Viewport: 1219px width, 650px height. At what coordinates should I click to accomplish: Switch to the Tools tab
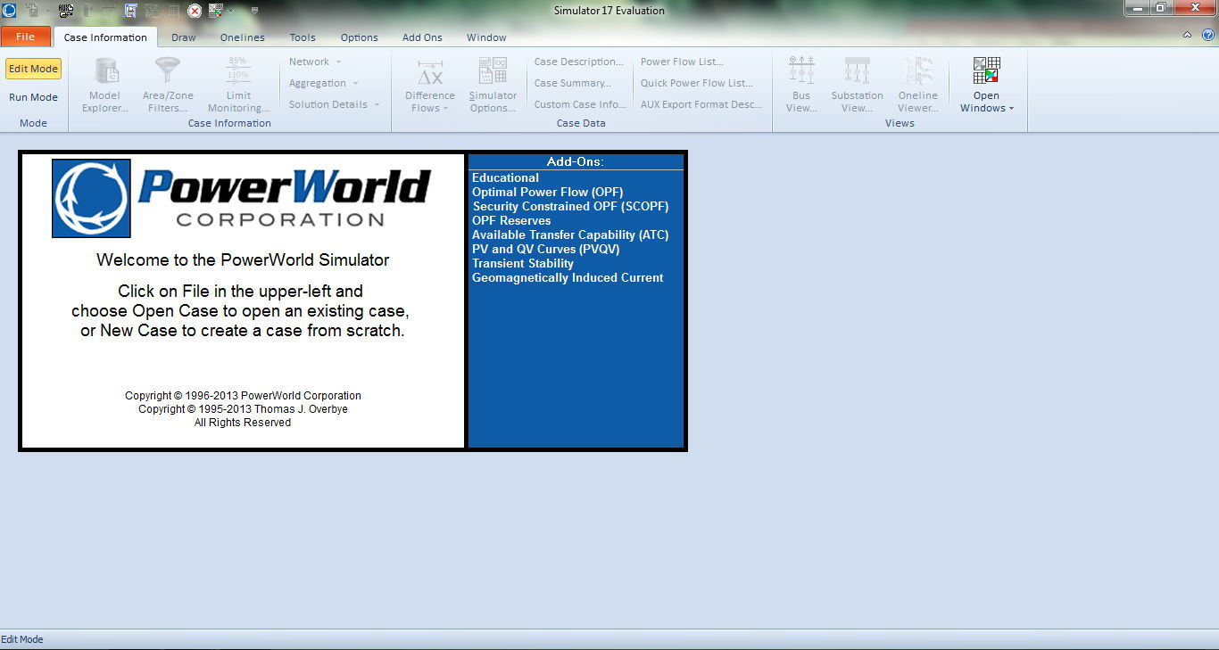point(303,37)
